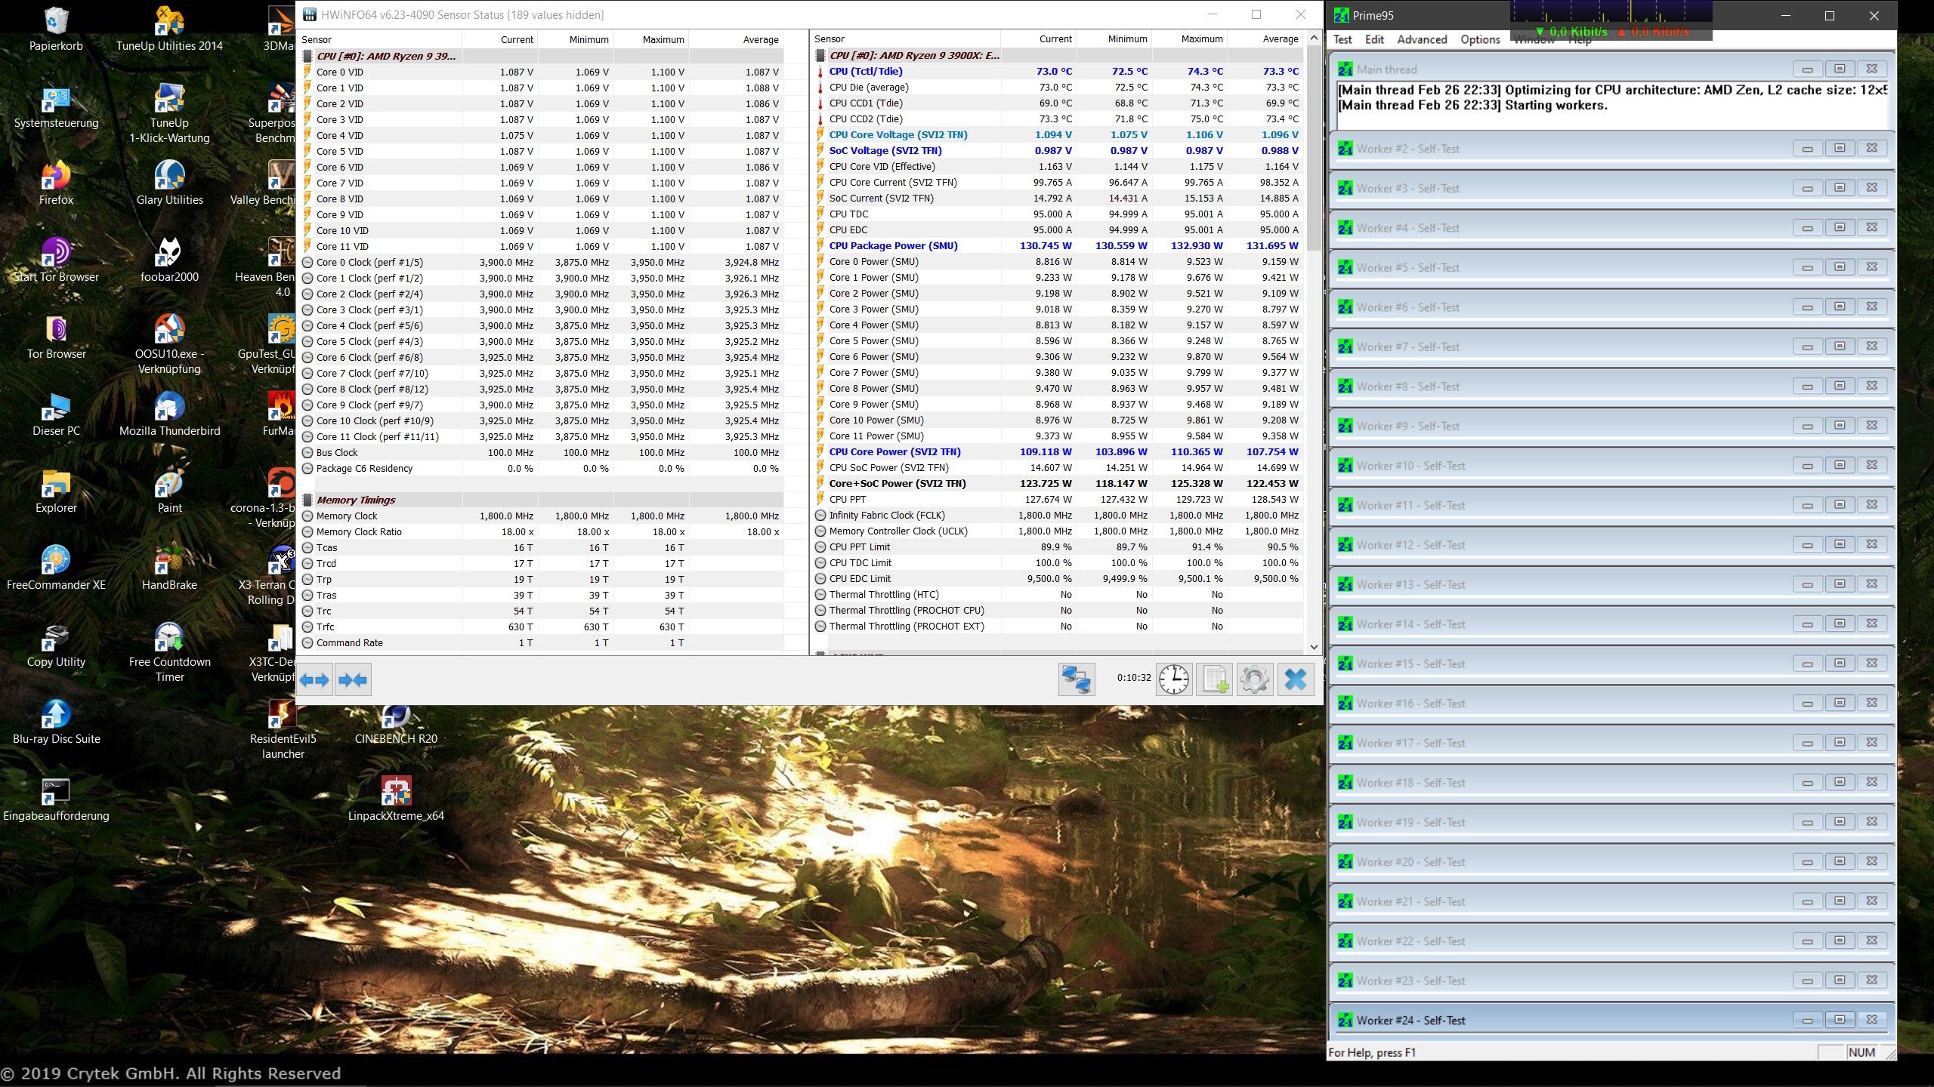Select the Memory Clock Ratio row
1934x1087 pixels.
tap(541, 531)
